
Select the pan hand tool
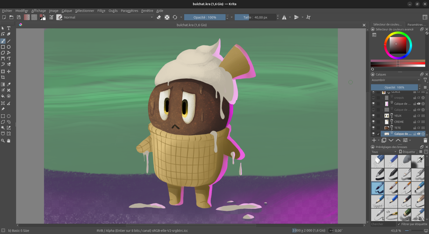point(9,141)
